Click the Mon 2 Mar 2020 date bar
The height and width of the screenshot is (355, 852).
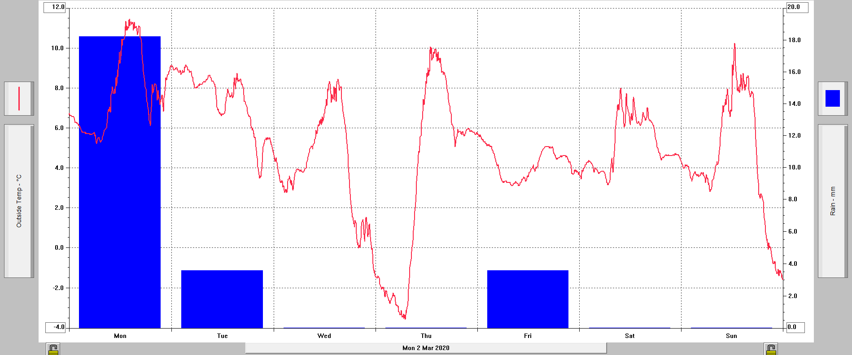[x=426, y=348]
